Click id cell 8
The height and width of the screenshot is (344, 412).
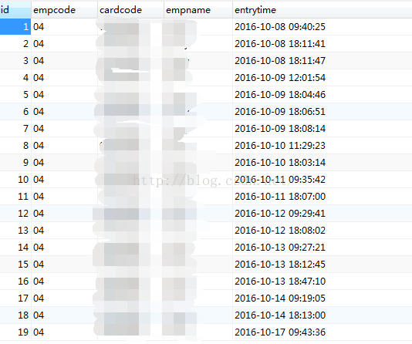point(15,145)
